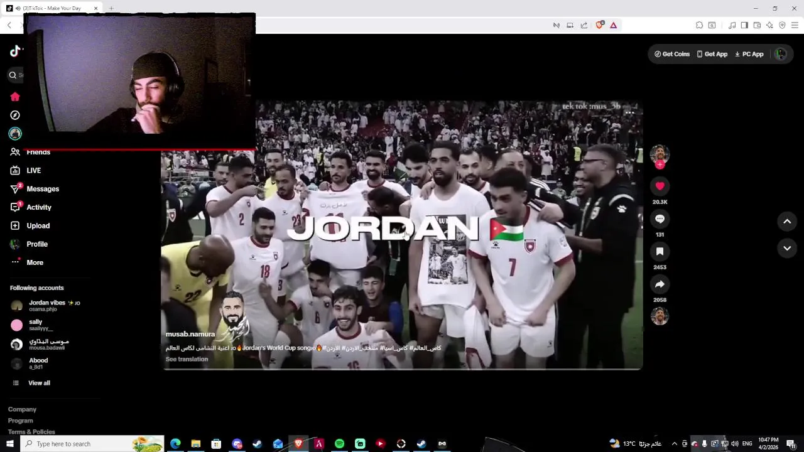Screen dimensions: 804x452
Task: Open volume speaker tray icon
Action: coord(734,444)
